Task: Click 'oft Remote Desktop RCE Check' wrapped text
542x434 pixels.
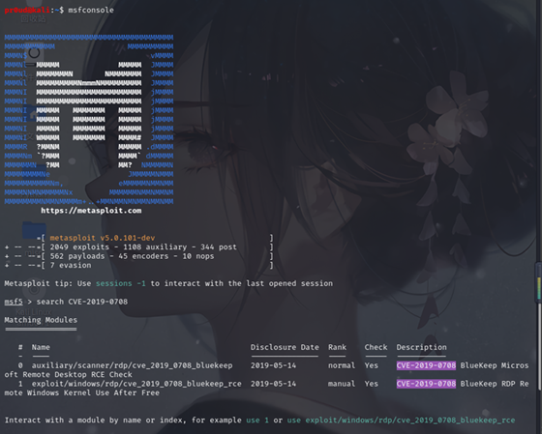Action: tap(68, 375)
